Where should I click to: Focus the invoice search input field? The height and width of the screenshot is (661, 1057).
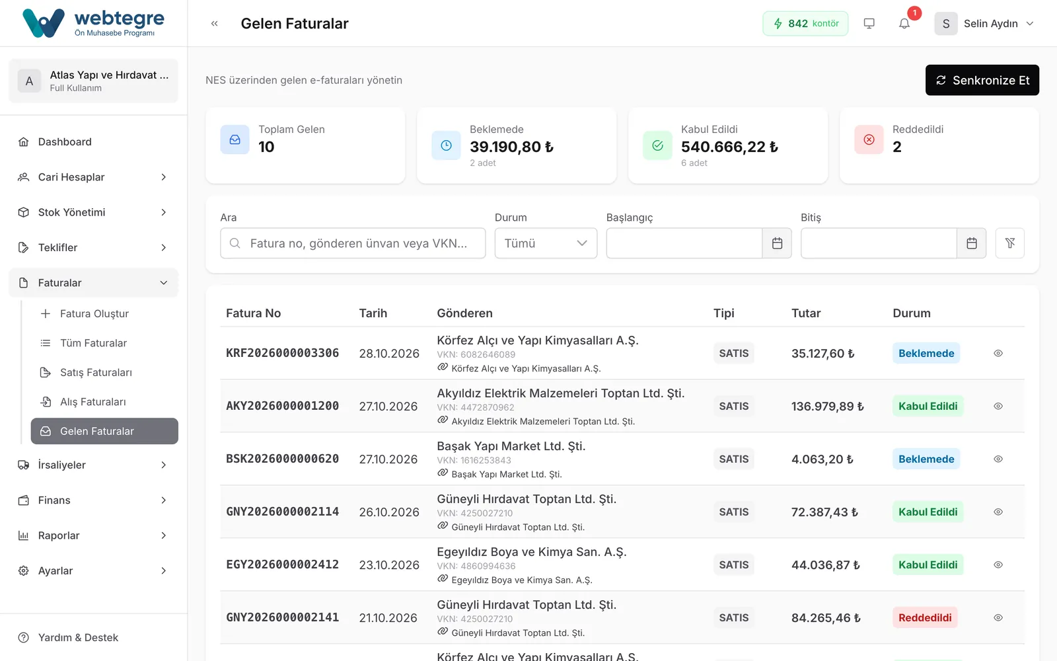coord(353,243)
